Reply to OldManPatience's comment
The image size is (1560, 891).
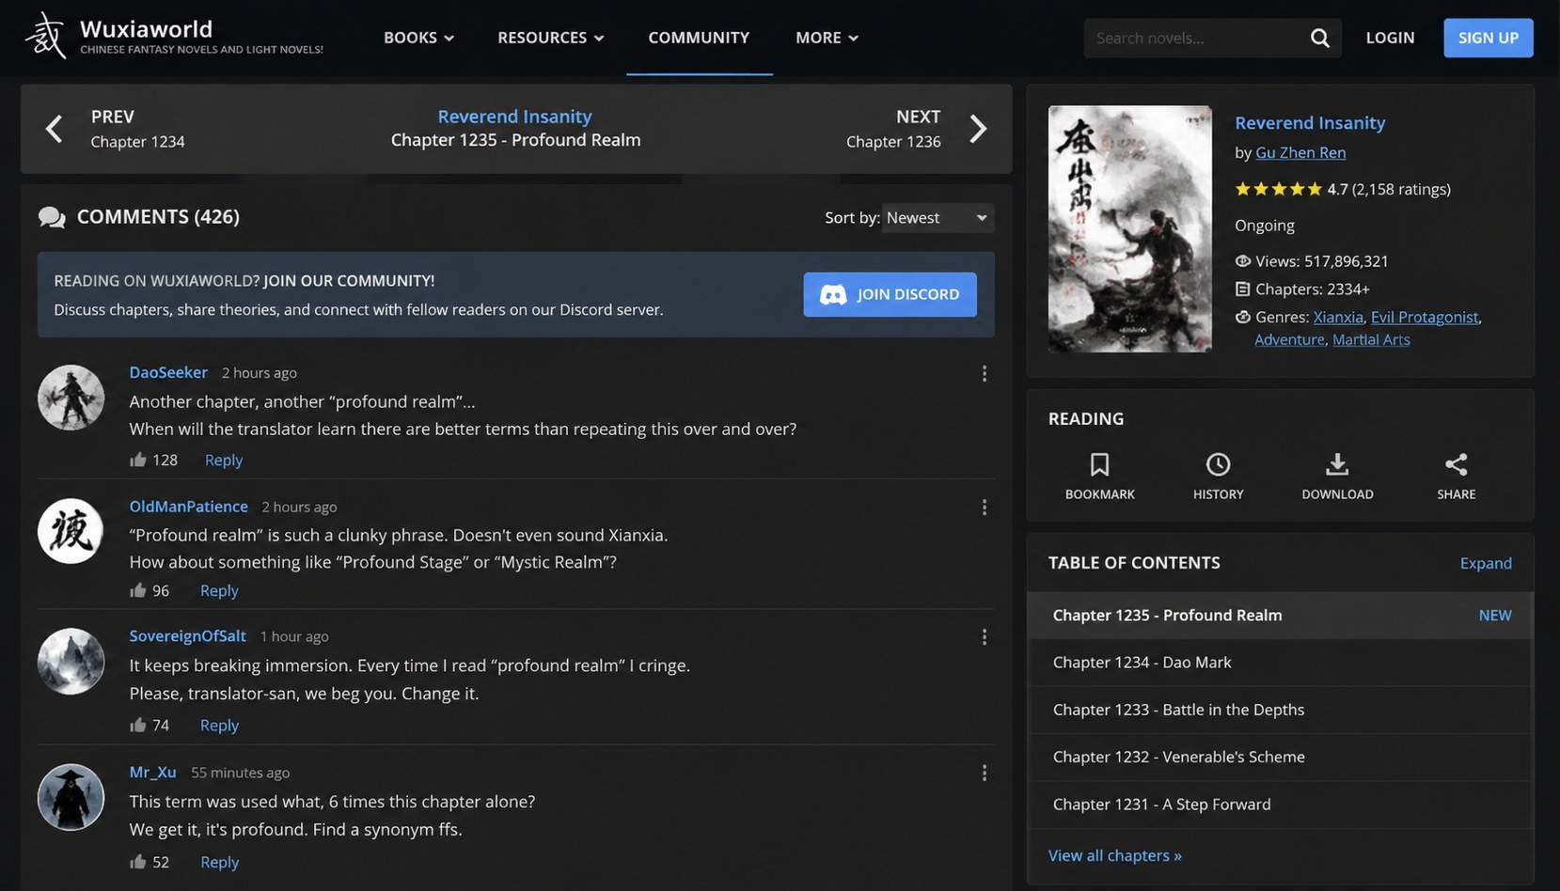(x=219, y=590)
